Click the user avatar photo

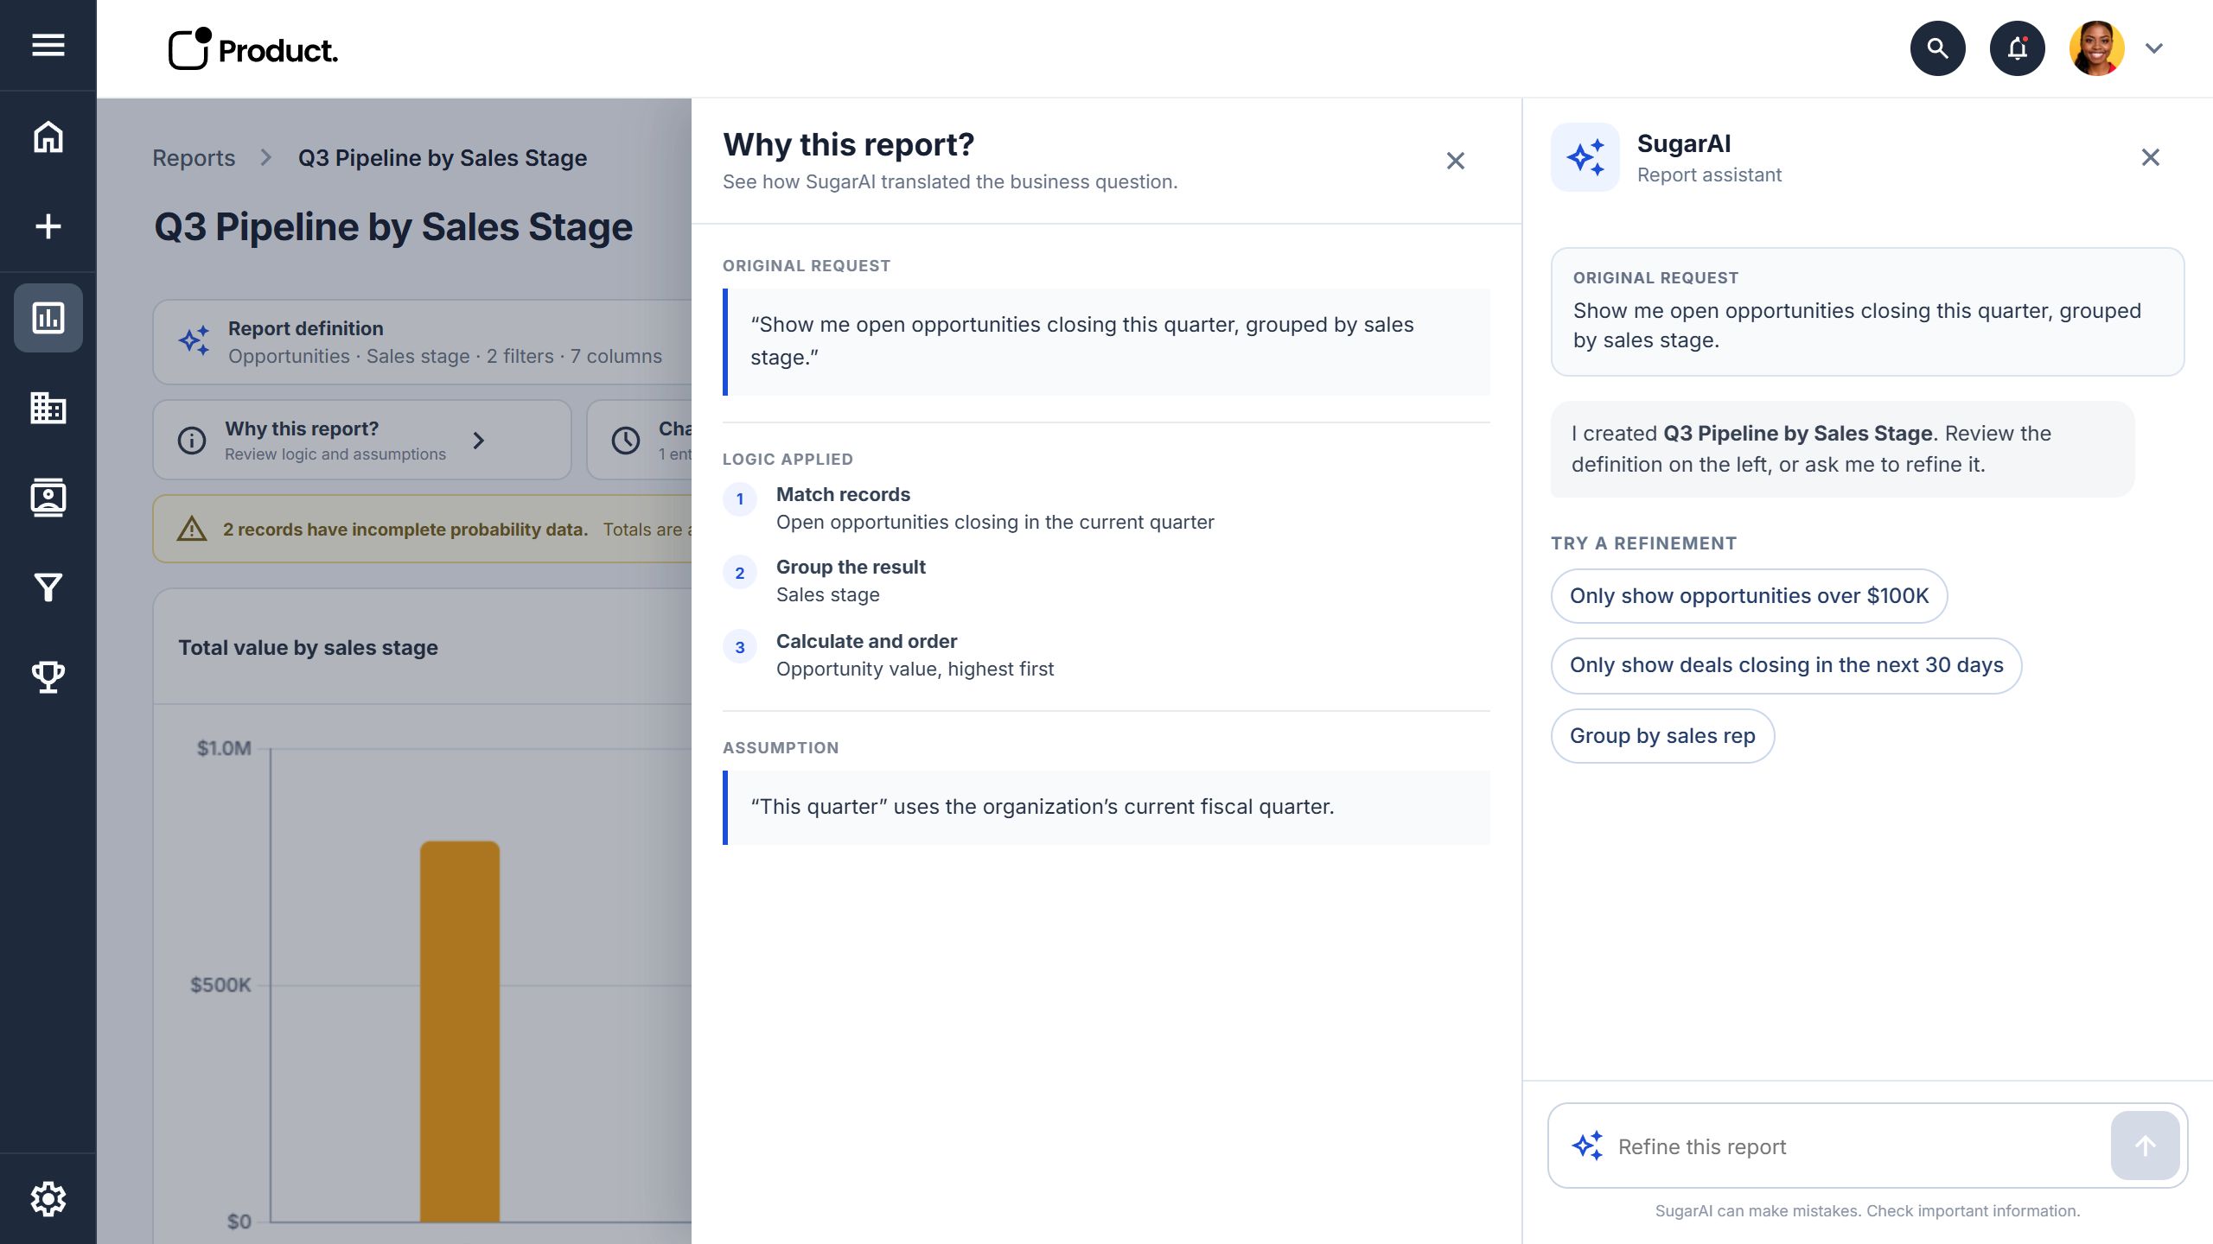coord(2096,48)
